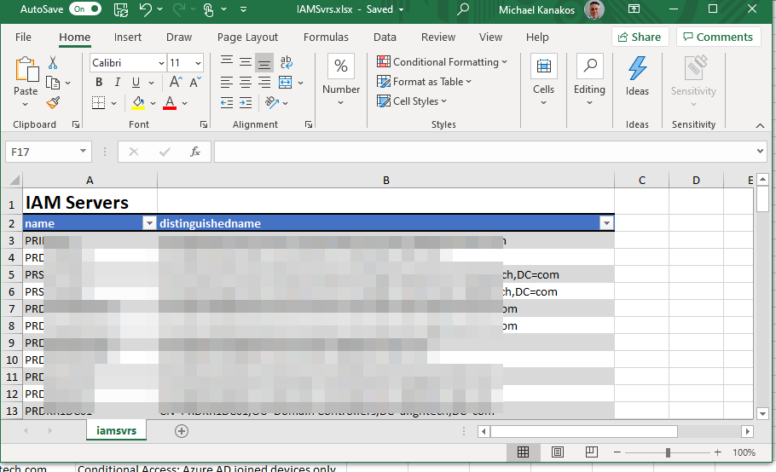
Task: Open the Undo history dropdown
Action: click(x=159, y=9)
